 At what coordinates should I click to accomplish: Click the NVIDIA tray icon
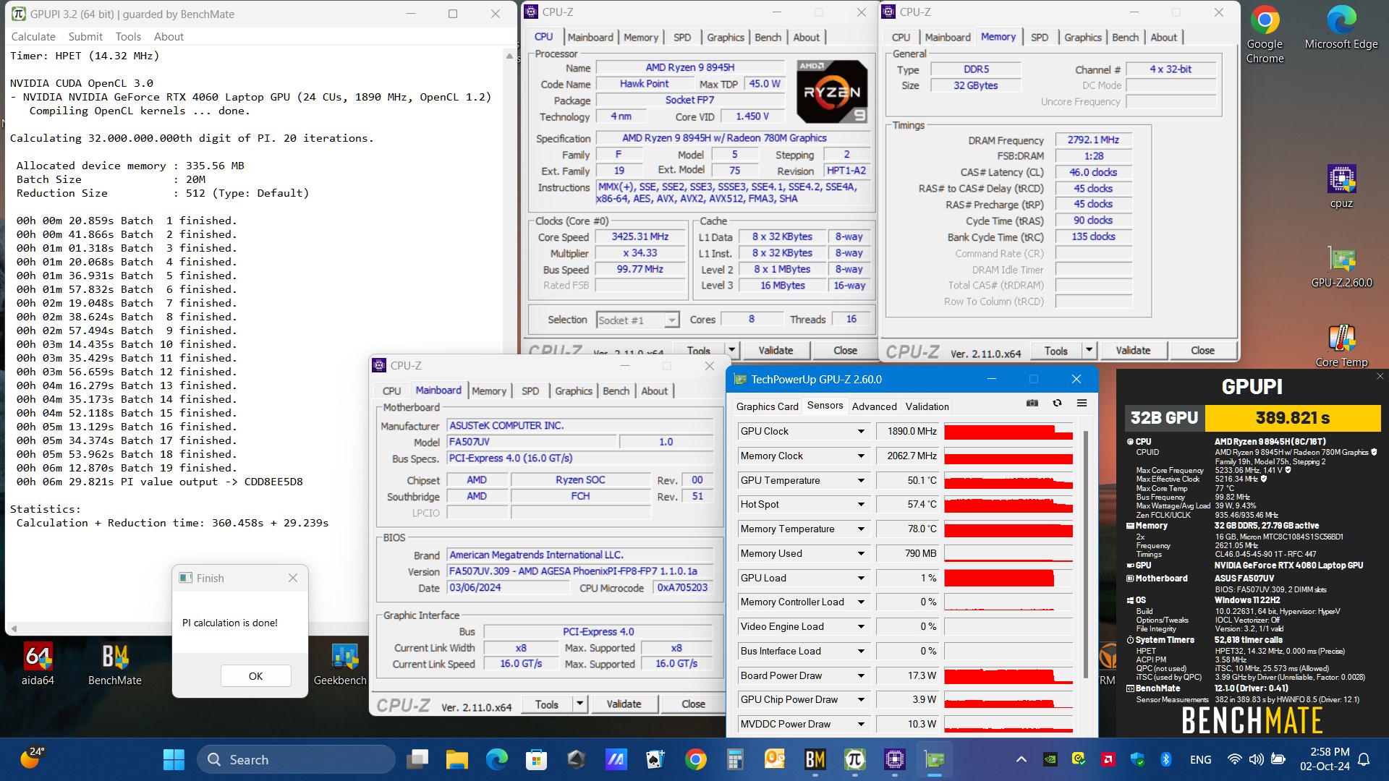[x=1050, y=759]
